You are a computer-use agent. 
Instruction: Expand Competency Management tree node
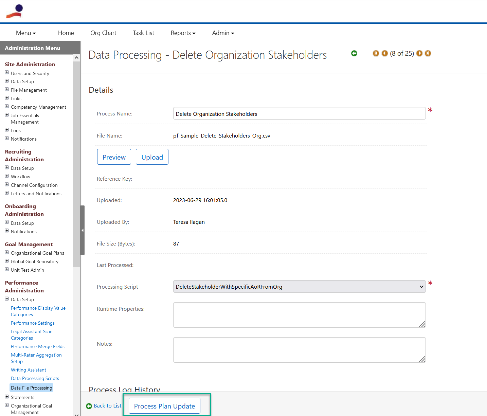(7, 106)
